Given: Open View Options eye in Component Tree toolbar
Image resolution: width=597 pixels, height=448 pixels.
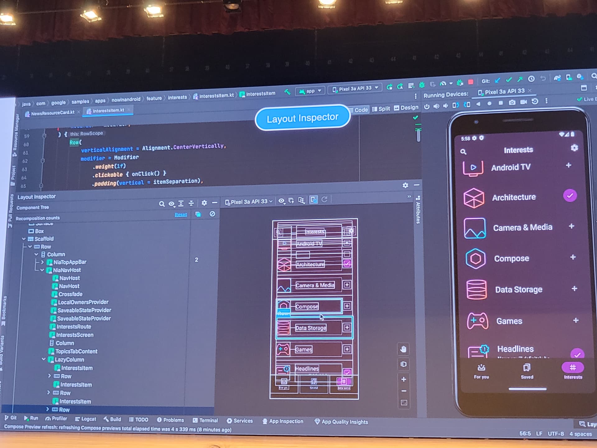Looking at the screenshot, I should (171, 204).
